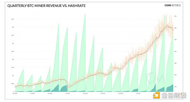Click the '2.5B' left axis label
190x102 pixels.
pyautogui.click(x=12, y=52)
